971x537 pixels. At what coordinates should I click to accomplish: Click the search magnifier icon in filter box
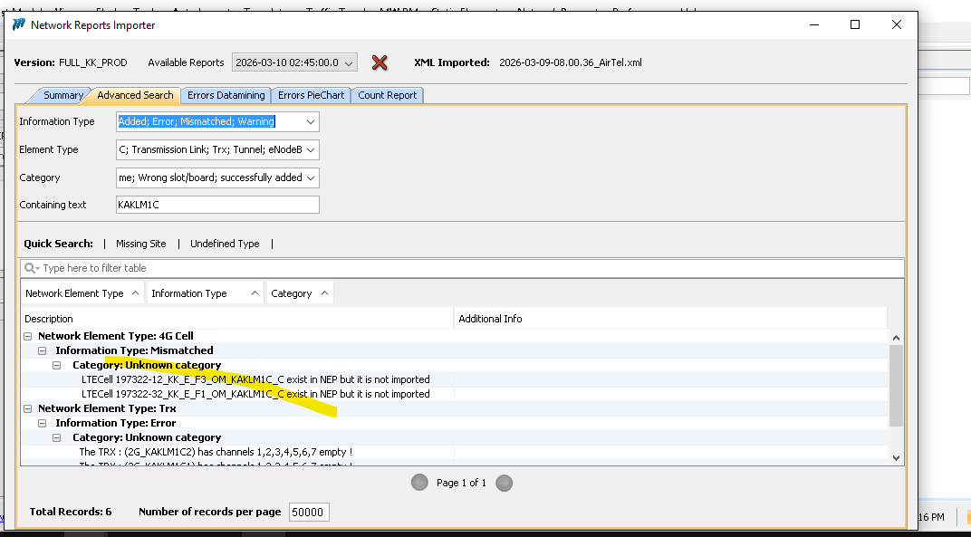click(x=31, y=268)
